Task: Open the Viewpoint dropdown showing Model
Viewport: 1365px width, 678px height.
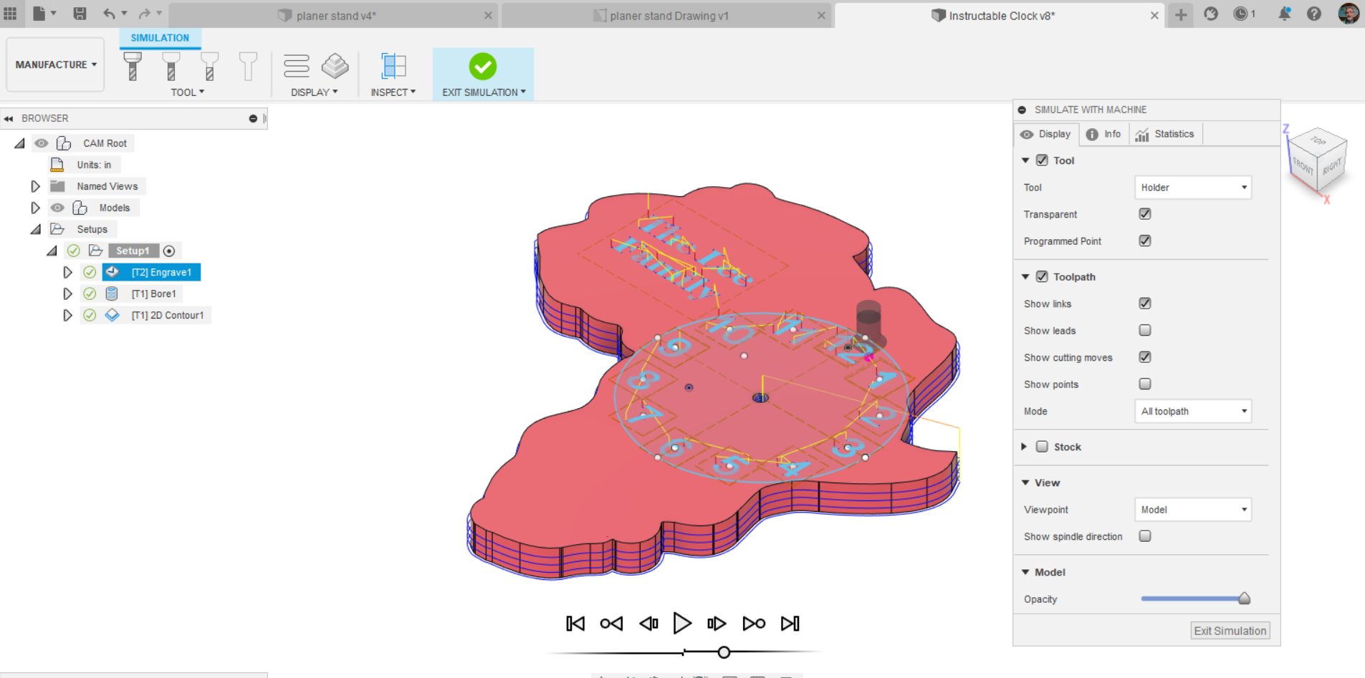Action: 1193,510
